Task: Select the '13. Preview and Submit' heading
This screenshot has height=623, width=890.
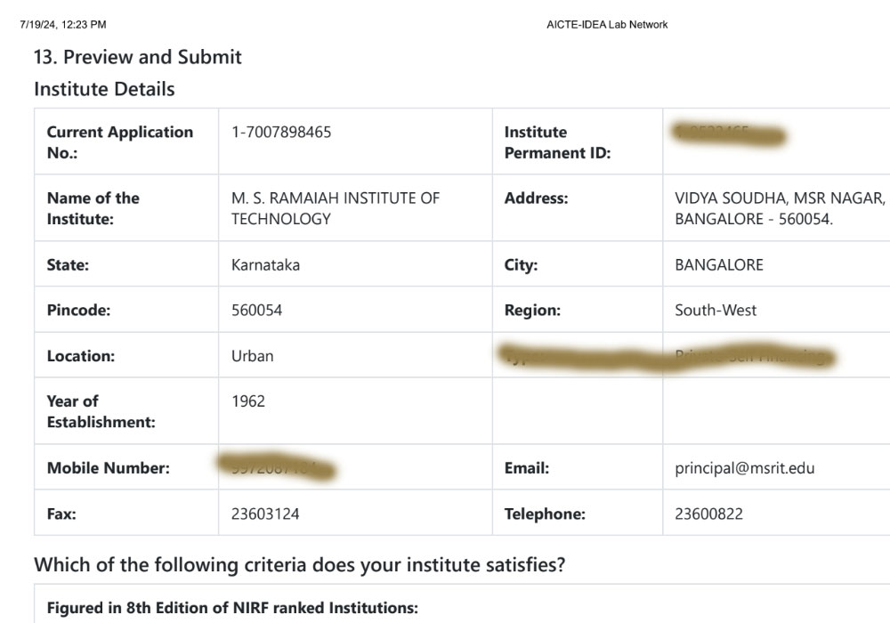Action: click(x=137, y=57)
